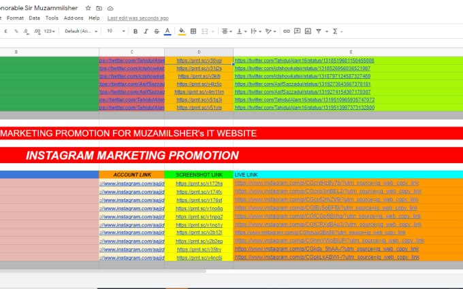Format selection as percent
The image size is (463, 289).
pos(16,31)
